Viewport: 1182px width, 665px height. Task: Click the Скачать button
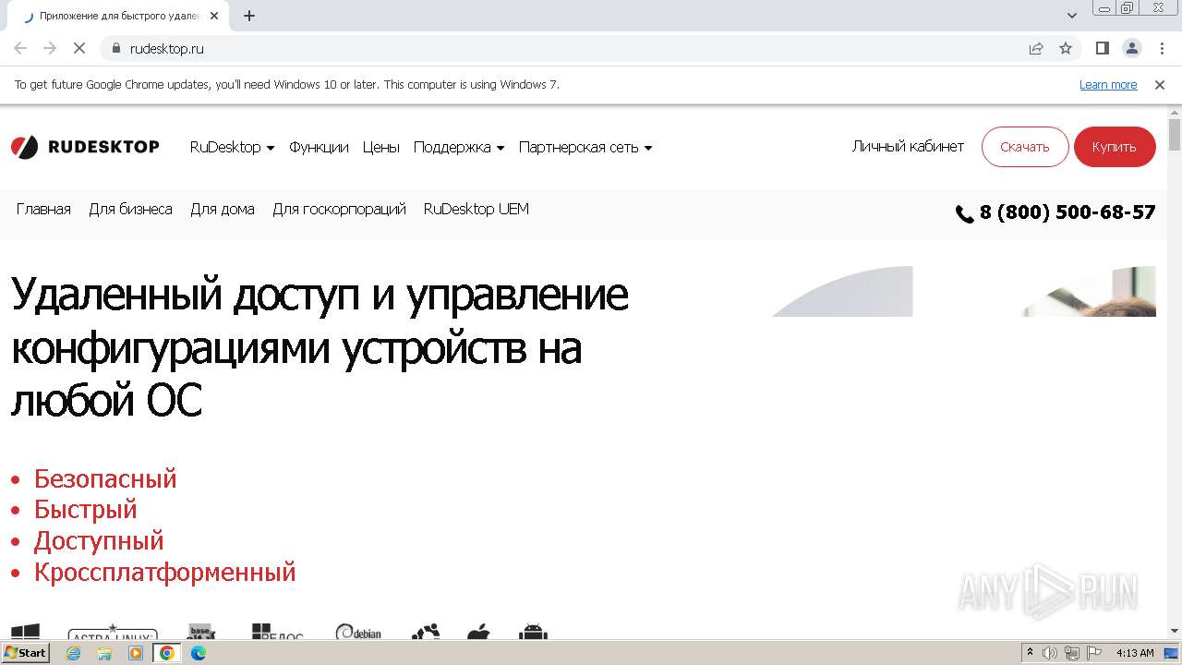[1025, 147]
